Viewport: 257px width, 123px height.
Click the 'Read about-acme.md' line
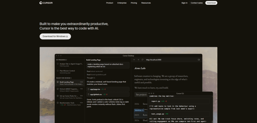95,71
